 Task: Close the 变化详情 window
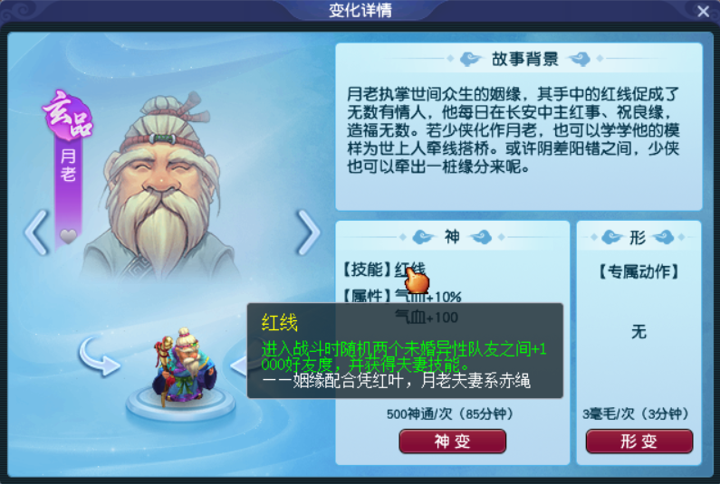[703, 11]
